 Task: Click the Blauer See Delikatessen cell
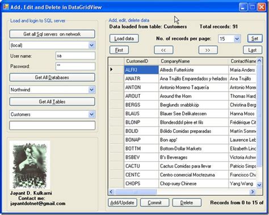point(194,114)
